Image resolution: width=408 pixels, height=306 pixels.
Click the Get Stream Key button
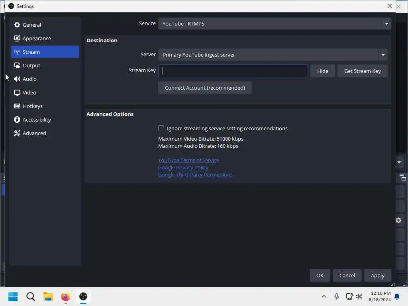point(362,71)
